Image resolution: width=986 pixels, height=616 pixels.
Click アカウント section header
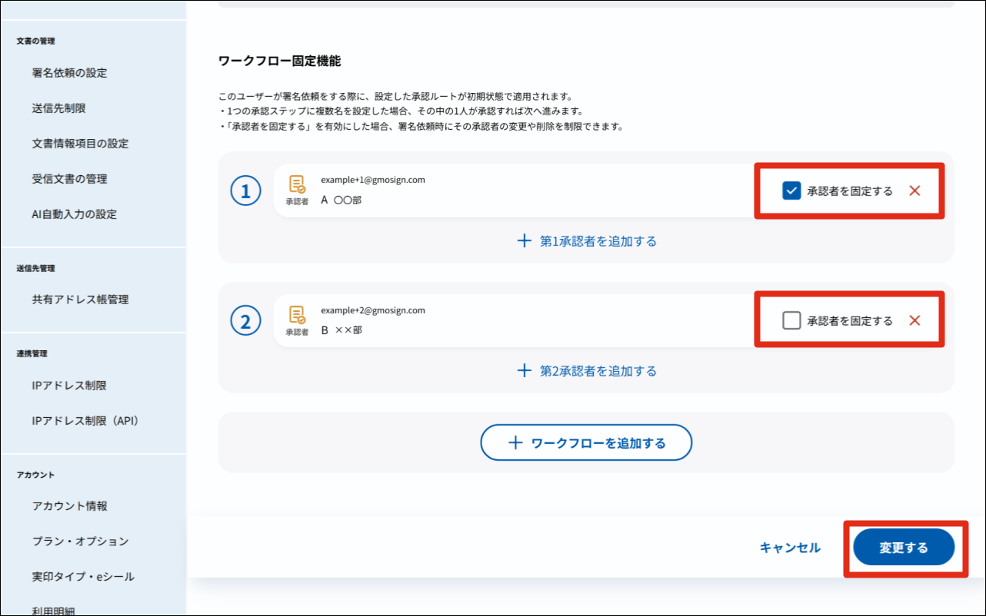coord(35,475)
